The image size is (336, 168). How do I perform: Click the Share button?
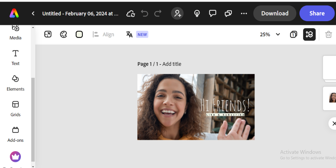coord(317,13)
